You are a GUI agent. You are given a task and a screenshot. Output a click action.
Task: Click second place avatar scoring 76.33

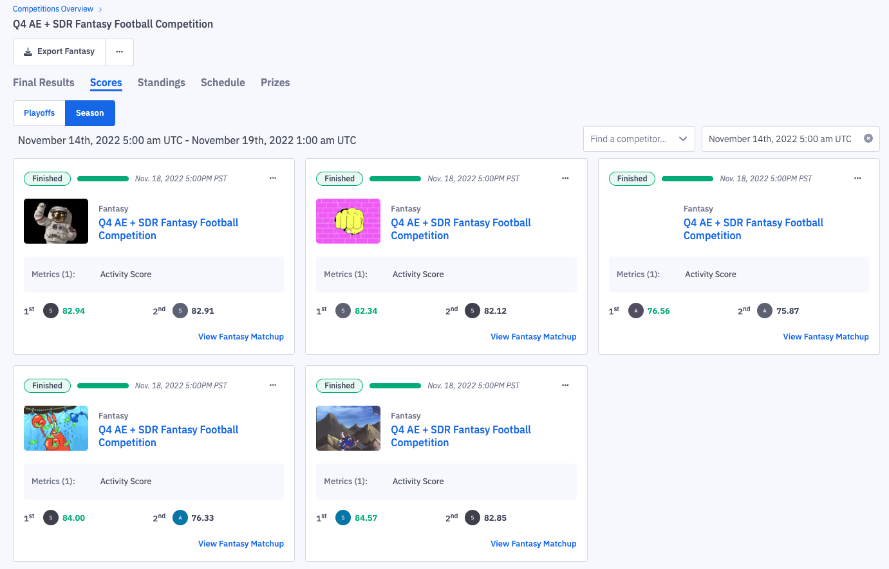point(180,518)
